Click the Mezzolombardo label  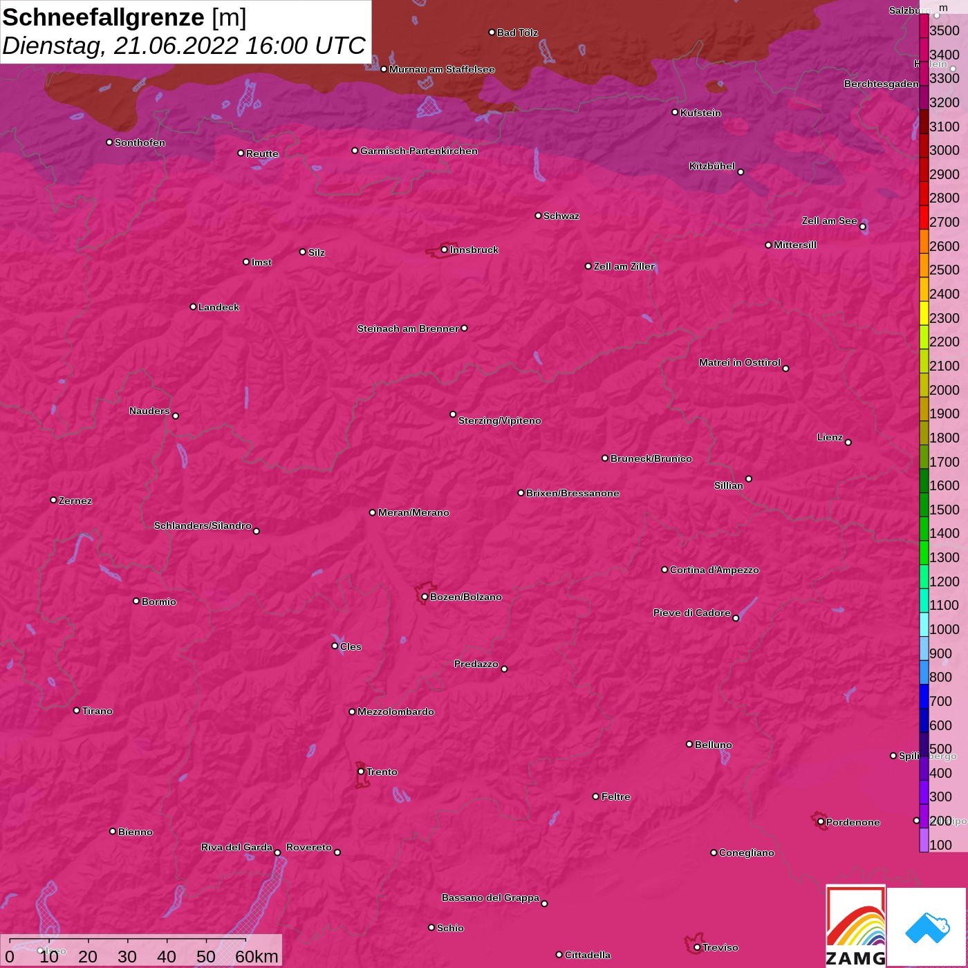tap(395, 711)
